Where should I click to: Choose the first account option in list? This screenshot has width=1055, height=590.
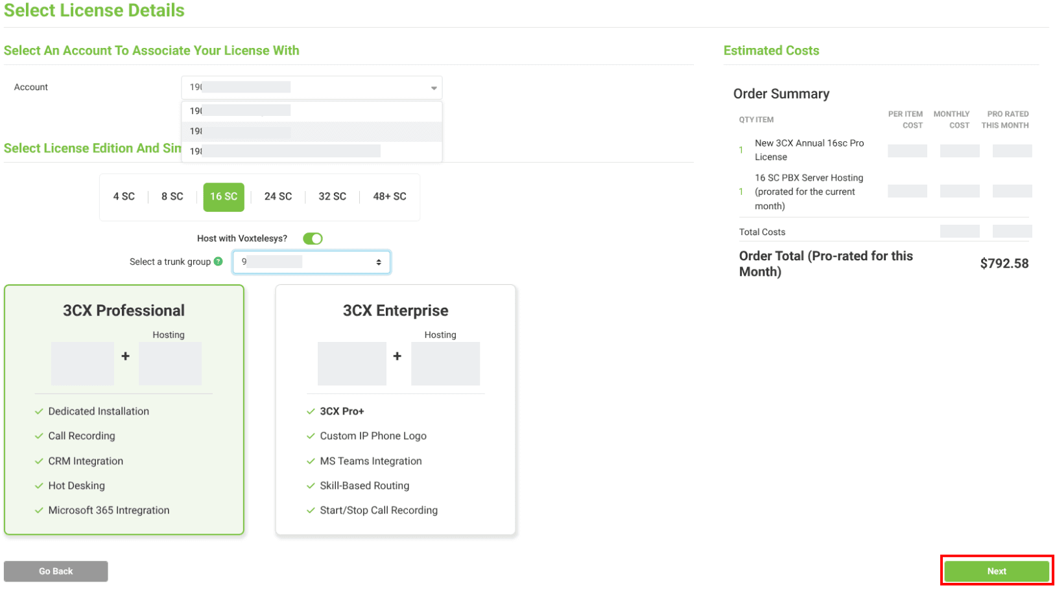(x=312, y=111)
